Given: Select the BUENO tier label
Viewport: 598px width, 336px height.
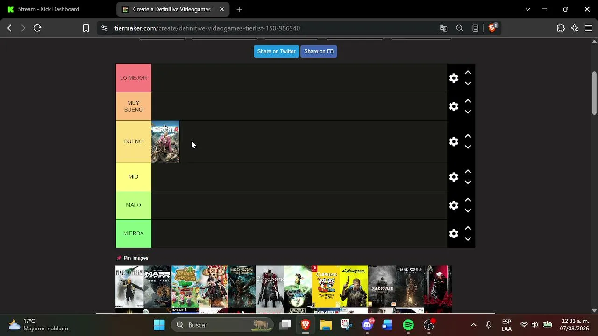Looking at the screenshot, I should [x=133, y=141].
